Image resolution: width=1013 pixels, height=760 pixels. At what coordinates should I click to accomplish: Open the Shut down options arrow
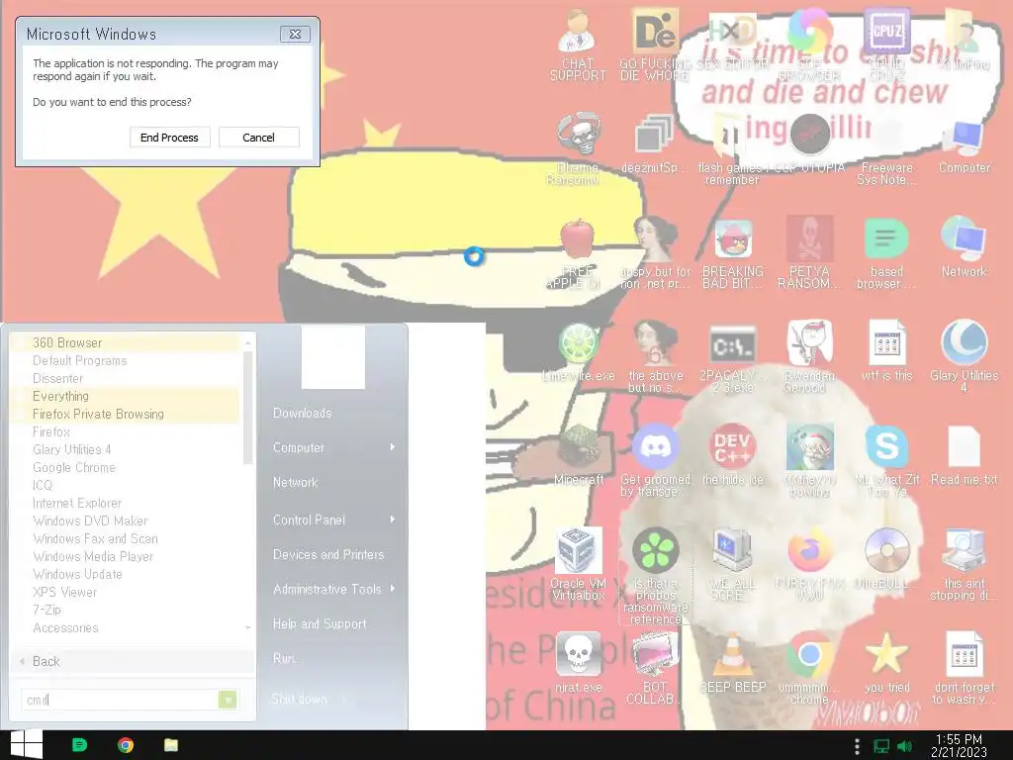click(x=343, y=699)
